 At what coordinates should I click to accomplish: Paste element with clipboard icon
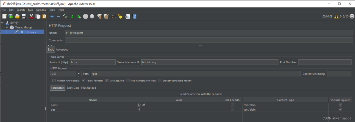pos(44,16)
